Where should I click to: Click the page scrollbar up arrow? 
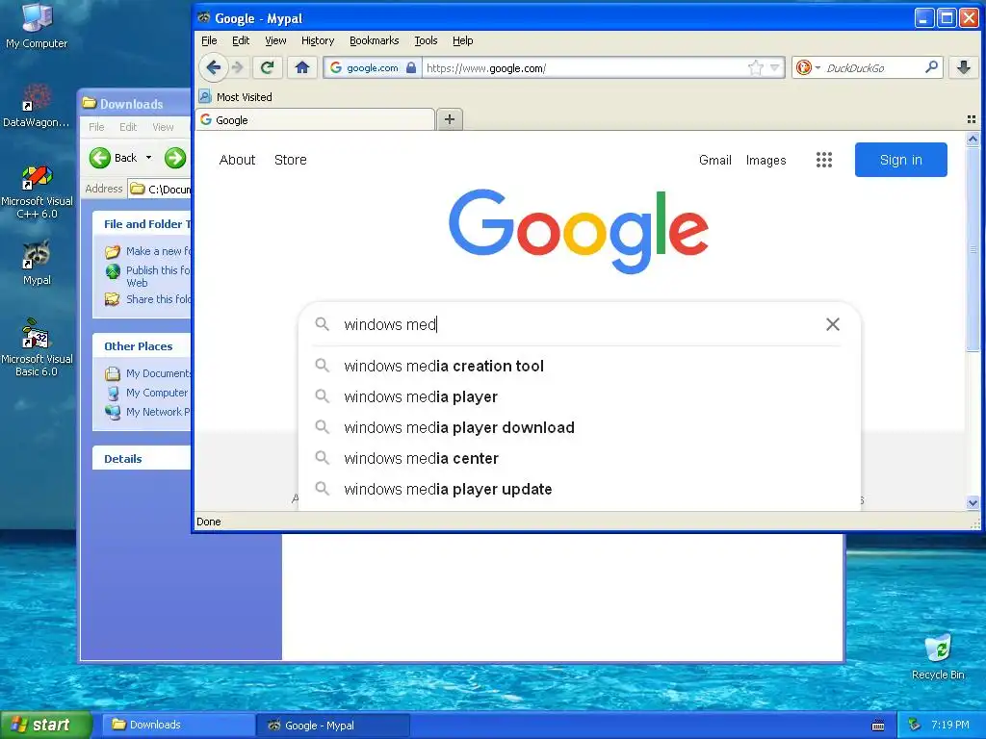click(973, 139)
